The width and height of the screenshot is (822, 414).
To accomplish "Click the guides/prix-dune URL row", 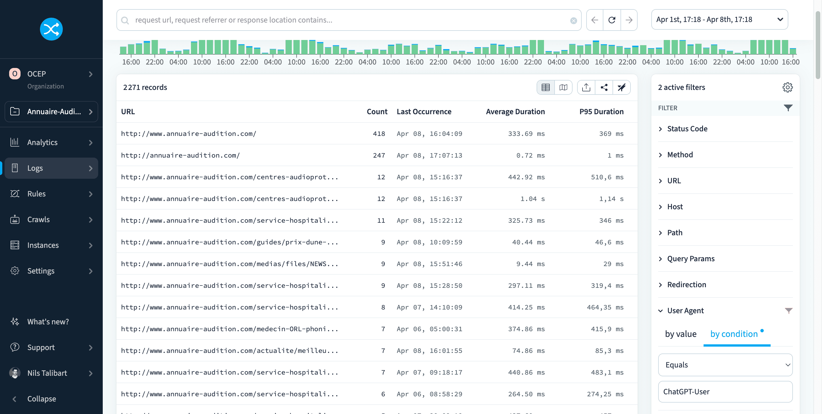I will pyautogui.click(x=376, y=242).
